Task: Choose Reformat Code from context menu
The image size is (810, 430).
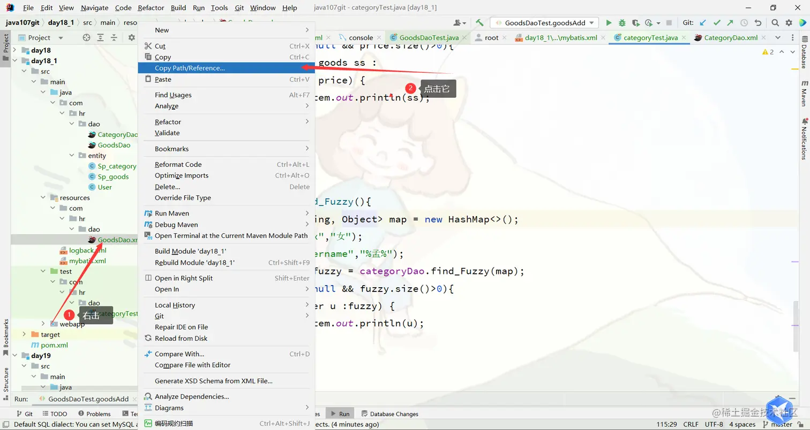Action: click(x=226, y=164)
